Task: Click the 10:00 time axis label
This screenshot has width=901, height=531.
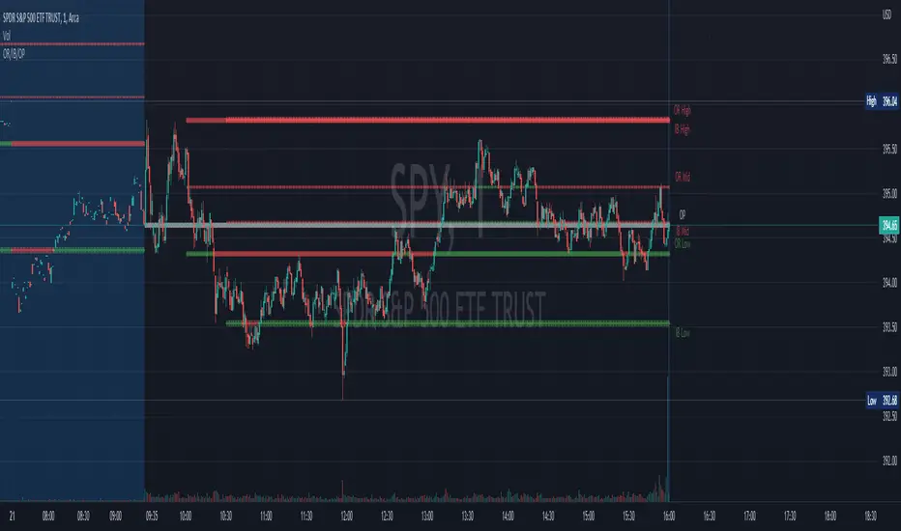Action: click(186, 517)
